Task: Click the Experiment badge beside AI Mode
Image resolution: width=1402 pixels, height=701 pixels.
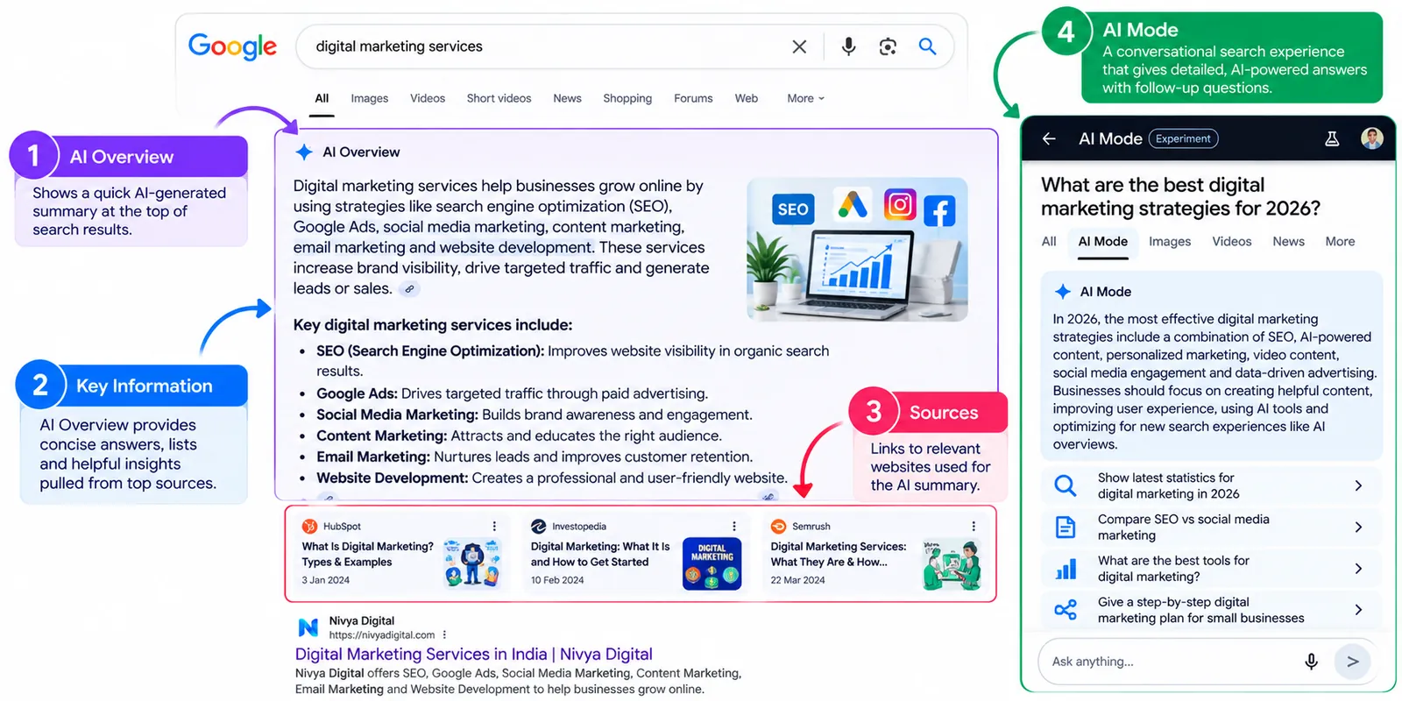Action: click(x=1183, y=138)
